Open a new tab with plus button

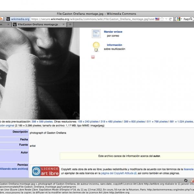coord(70,25)
